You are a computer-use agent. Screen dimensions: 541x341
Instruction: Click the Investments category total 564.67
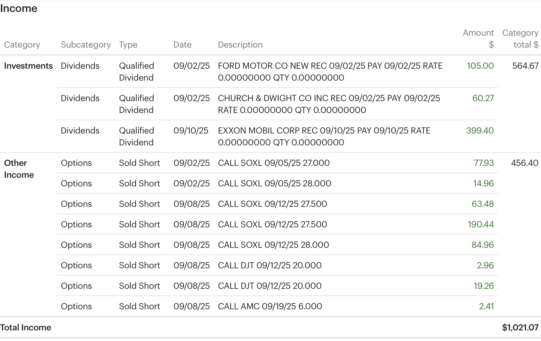point(525,66)
